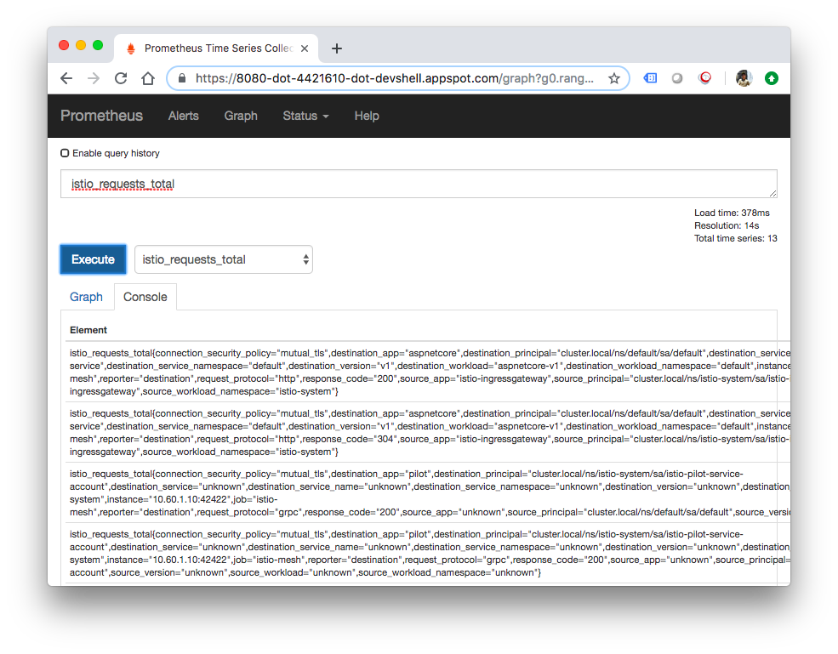The height and width of the screenshot is (654, 838).
Task: Click the Total time series: 13 text
Action: click(735, 239)
